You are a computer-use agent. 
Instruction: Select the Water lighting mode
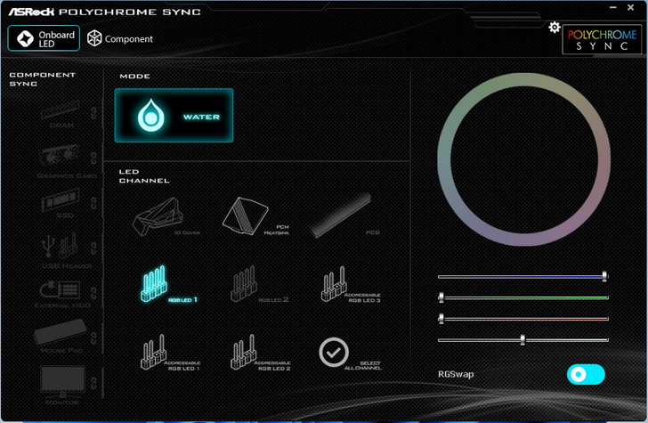(x=174, y=116)
